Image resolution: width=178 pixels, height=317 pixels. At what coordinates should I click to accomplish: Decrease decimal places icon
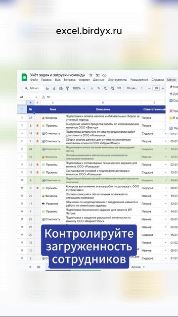point(105,88)
